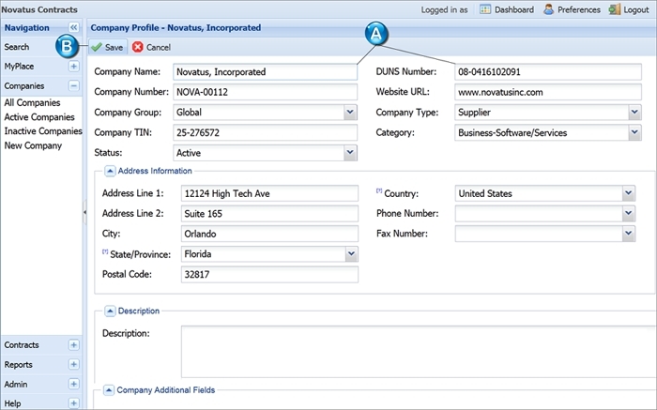Open the Fax Number dropdown arrow
Screen dimensions: 657x410
(x=628, y=234)
